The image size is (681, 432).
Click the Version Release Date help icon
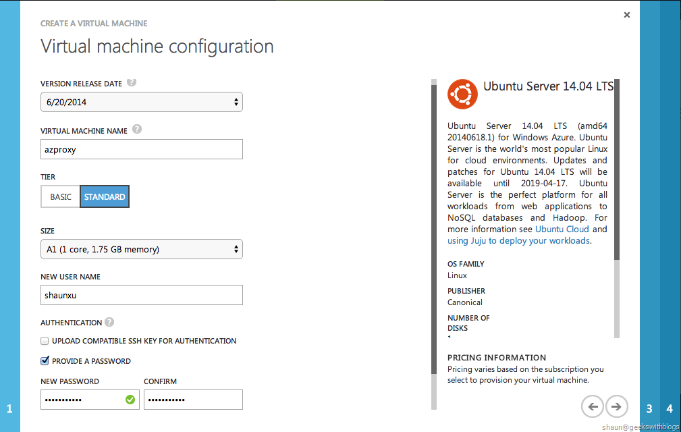pyautogui.click(x=132, y=83)
